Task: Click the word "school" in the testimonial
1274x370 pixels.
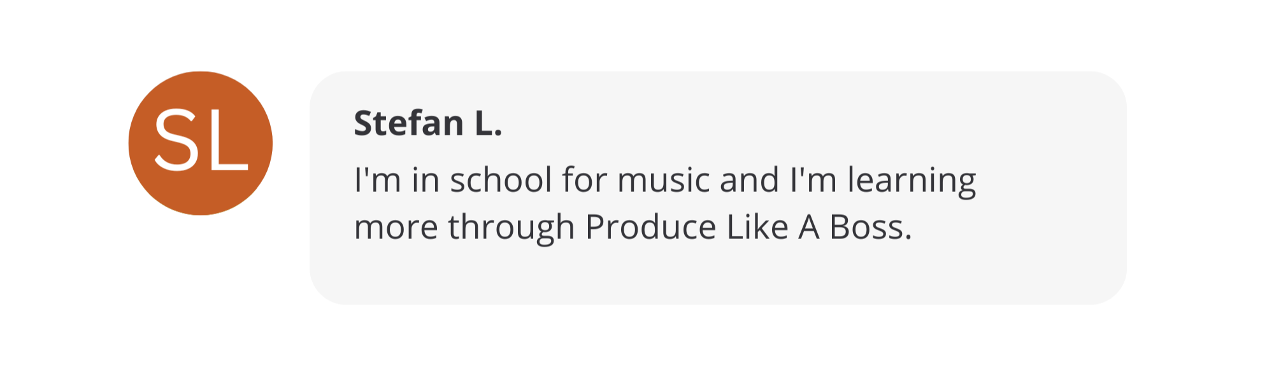Action: [501, 180]
